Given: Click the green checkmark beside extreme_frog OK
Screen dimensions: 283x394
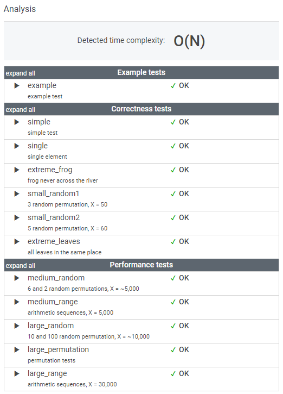Looking at the screenshot, I should coord(173,170).
